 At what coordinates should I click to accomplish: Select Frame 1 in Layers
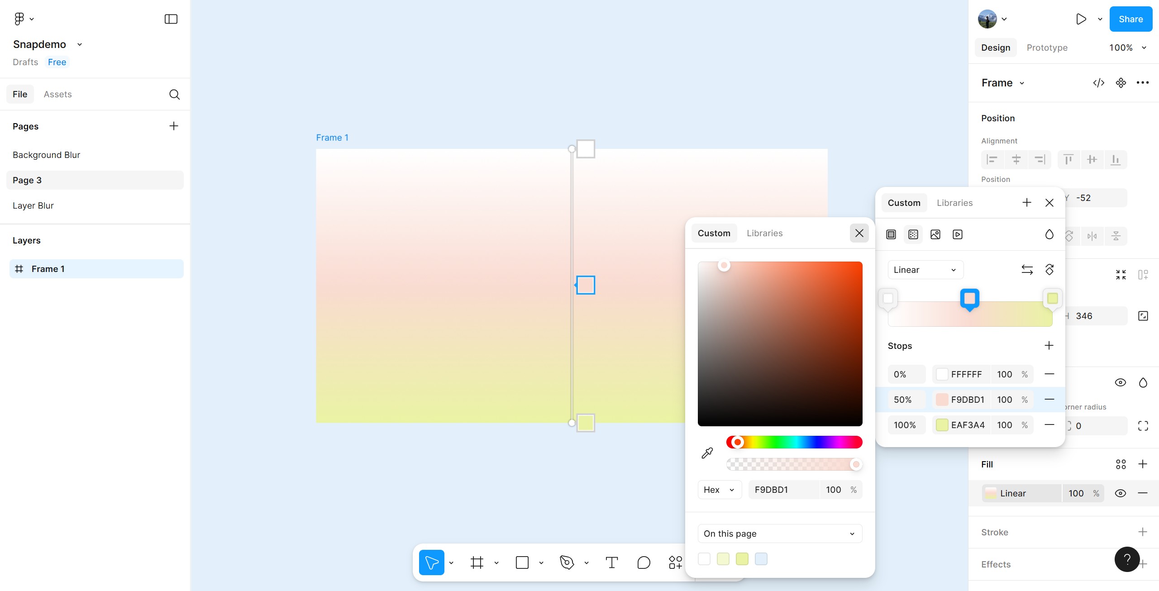[x=96, y=269]
